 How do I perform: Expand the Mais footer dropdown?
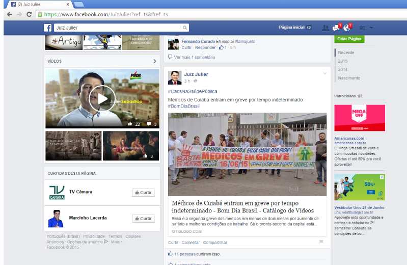click(117, 242)
